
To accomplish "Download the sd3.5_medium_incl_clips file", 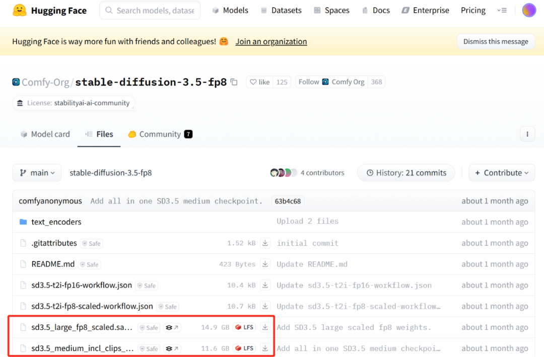I will (265, 348).
